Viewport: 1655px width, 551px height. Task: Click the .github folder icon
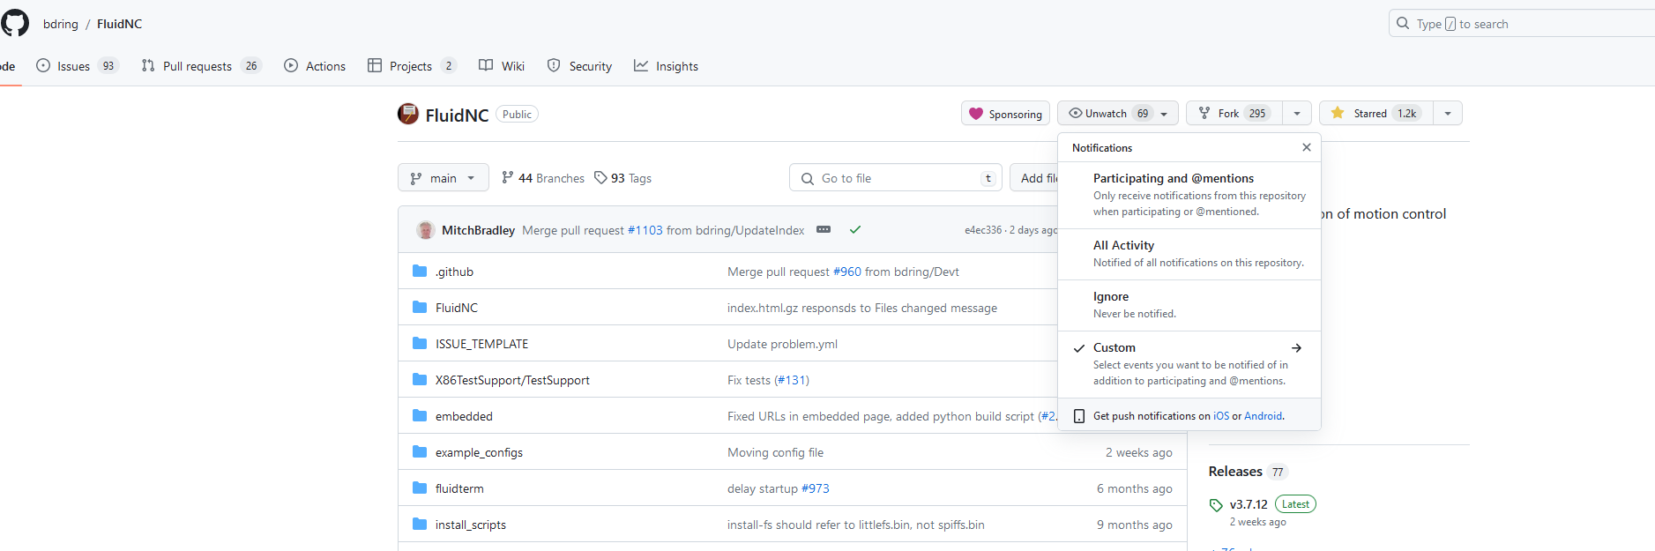click(420, 271)
